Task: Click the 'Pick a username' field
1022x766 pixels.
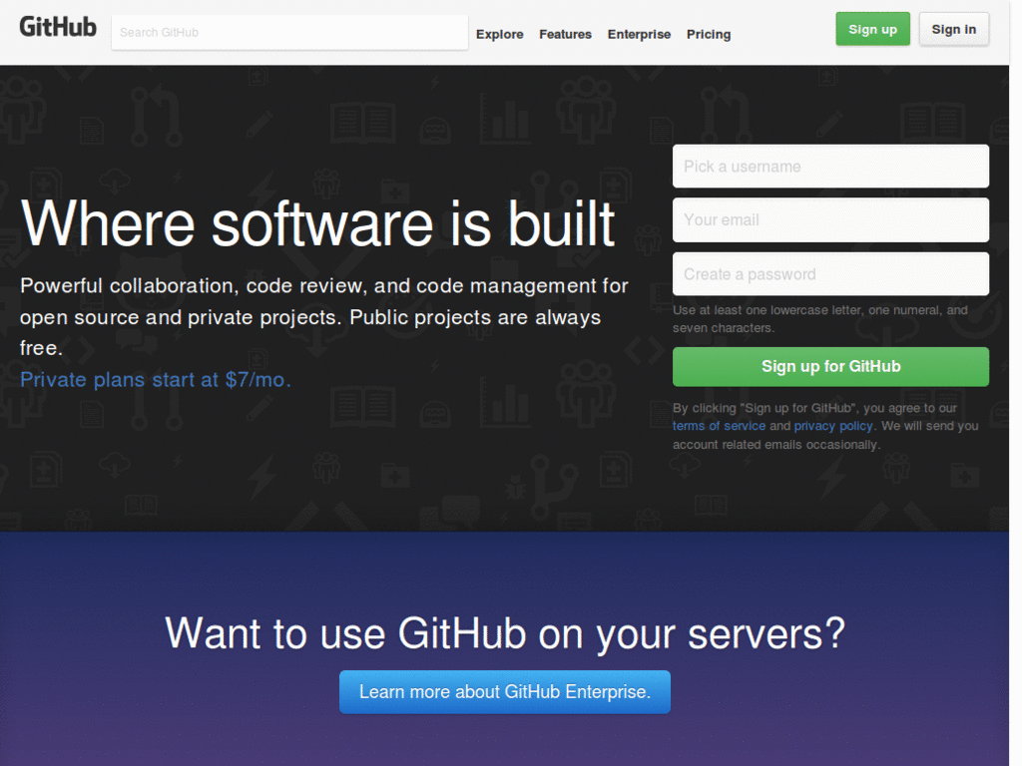Action: coord(830,166)
